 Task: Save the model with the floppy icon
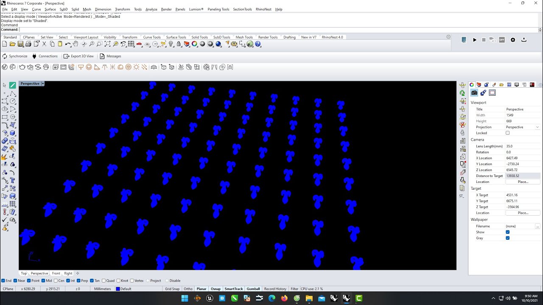pyautogui.click(x=20, y=44)
